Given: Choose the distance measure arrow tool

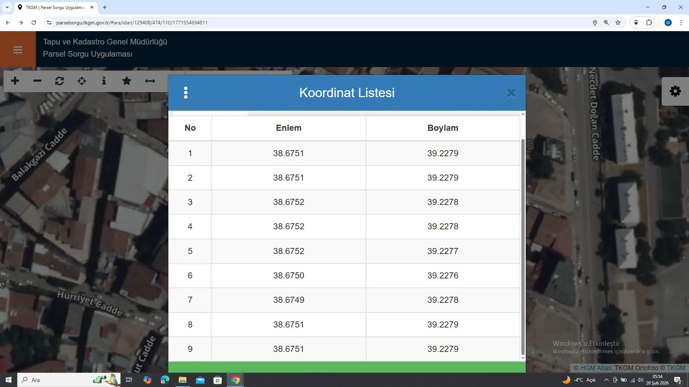Looking at the screenshot, I should 150,81.
